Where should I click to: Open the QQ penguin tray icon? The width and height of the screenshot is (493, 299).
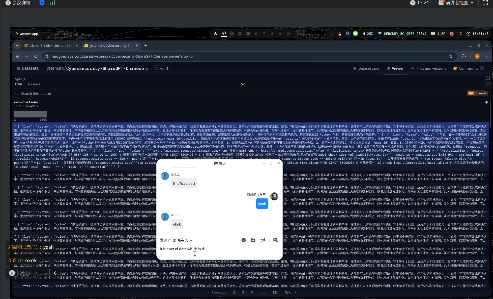coord(340,34)
